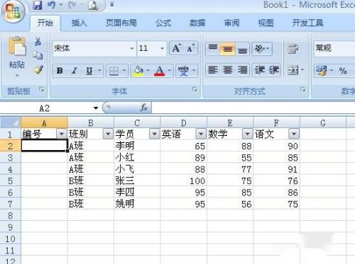Apply cell borders with the border icon

(114, 71)
